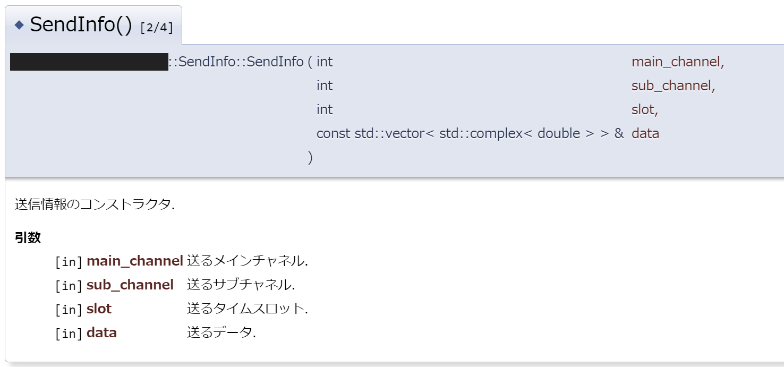Screen dimensions: 784x367
Task: Click the first int type keyword
Action: point(325,62)
